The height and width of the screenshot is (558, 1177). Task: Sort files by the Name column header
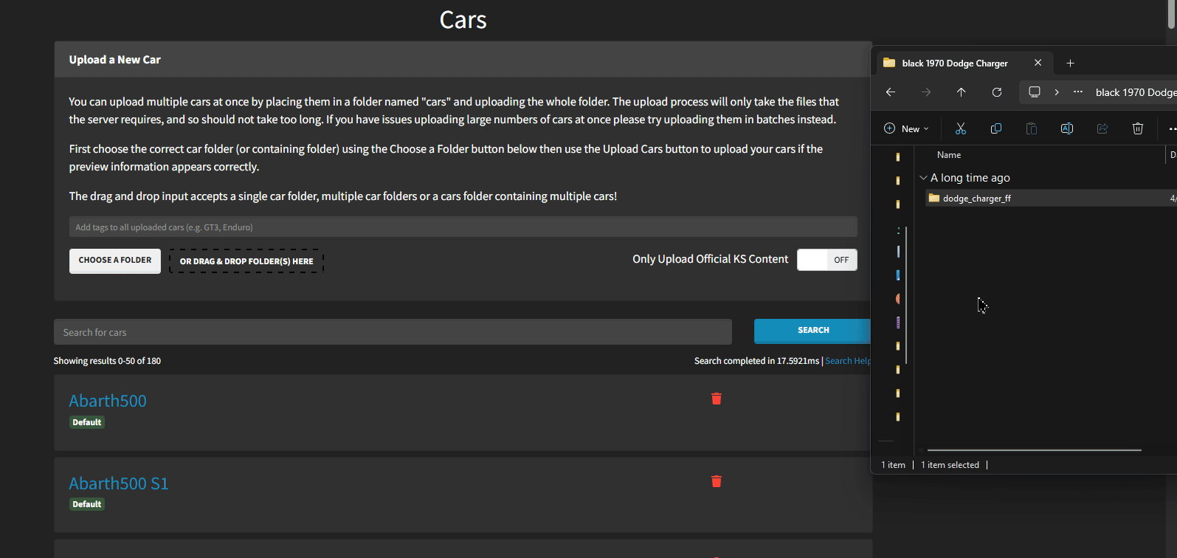coord(949,155)
